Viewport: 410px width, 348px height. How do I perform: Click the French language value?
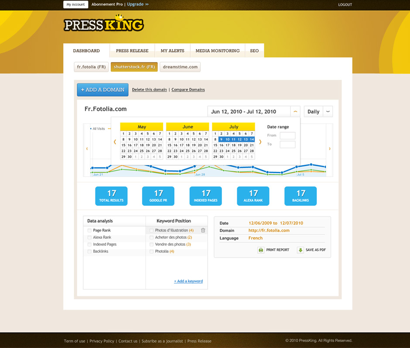coord(256,238)
